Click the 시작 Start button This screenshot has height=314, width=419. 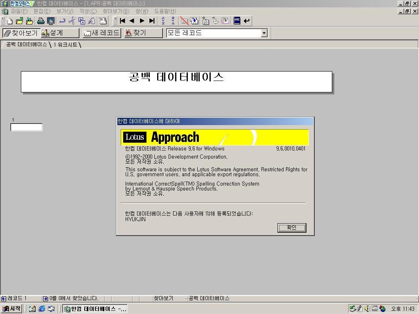pos(11,309)
